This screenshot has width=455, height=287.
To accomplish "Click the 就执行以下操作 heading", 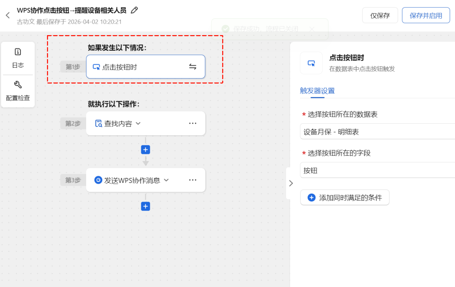I will click(x=114, y=104).
